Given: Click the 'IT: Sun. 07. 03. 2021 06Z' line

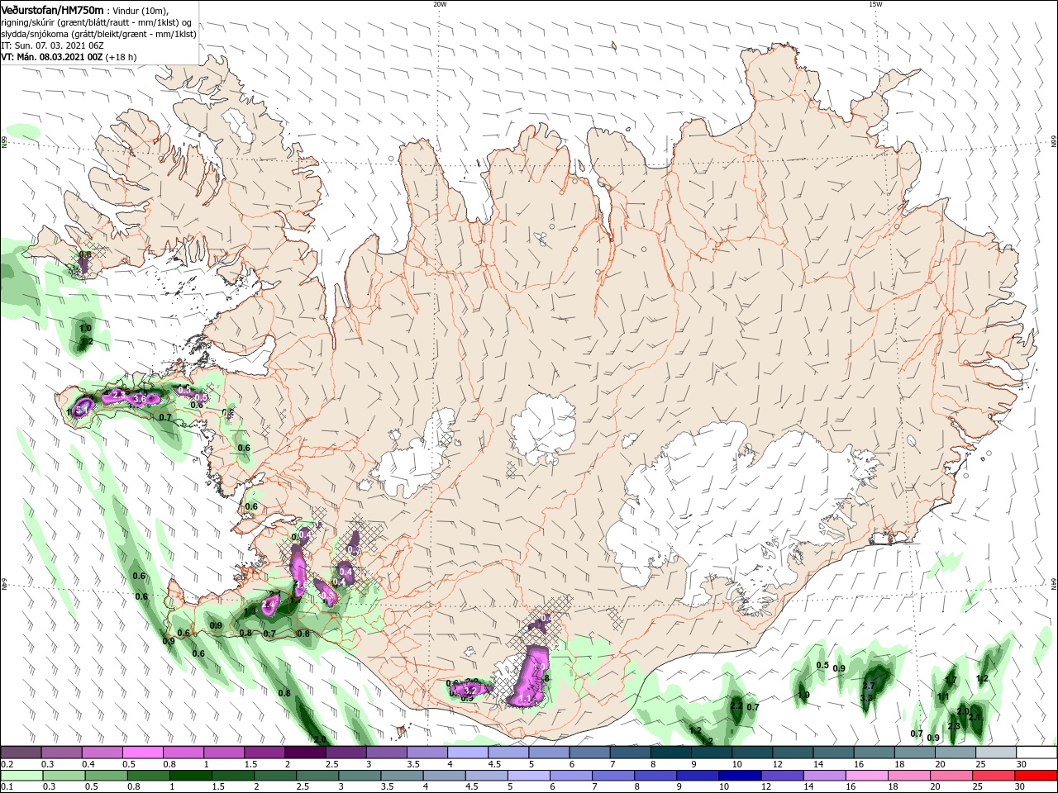Looking at the screenshot, I should pos(51,45).
